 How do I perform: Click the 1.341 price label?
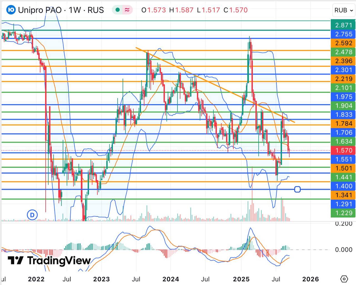(x=343, y=195)
